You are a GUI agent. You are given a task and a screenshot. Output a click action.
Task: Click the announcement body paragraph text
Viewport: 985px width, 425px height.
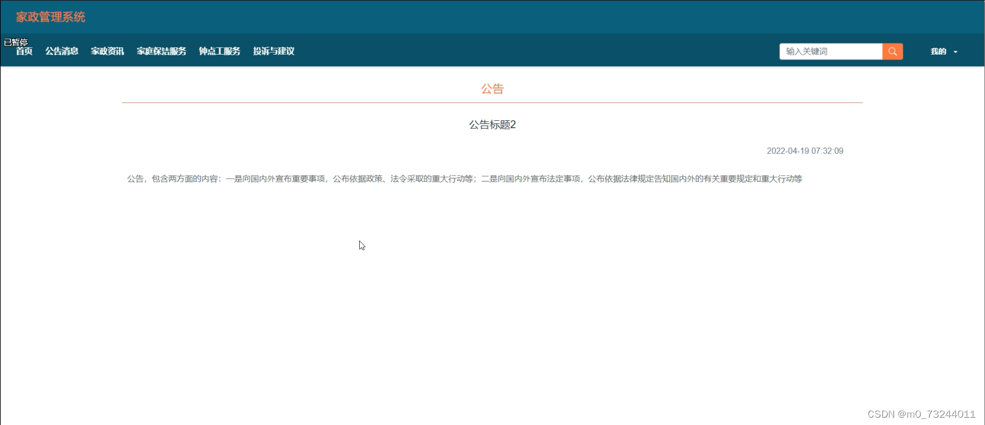[x=465, y=179]
